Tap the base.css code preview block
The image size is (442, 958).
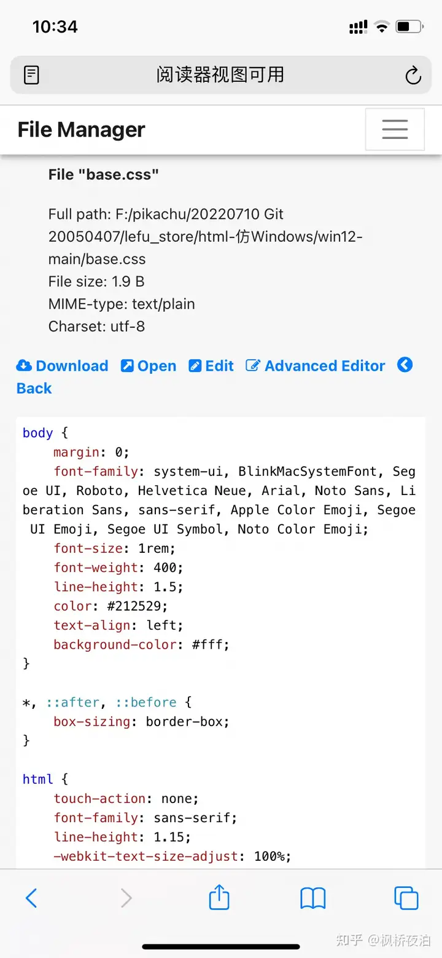click(221, 643)
